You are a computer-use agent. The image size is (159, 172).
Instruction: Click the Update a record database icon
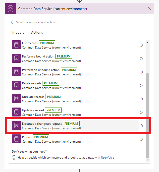click(16, 112)
